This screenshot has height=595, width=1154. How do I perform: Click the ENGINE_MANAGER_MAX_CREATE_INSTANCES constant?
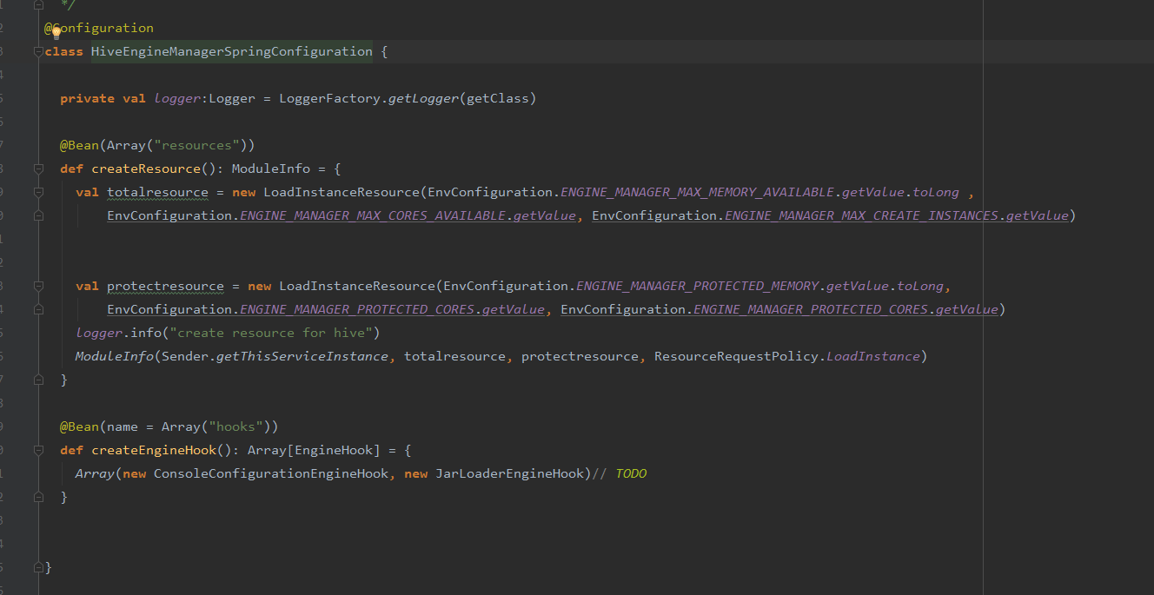[x=861, y=215]
